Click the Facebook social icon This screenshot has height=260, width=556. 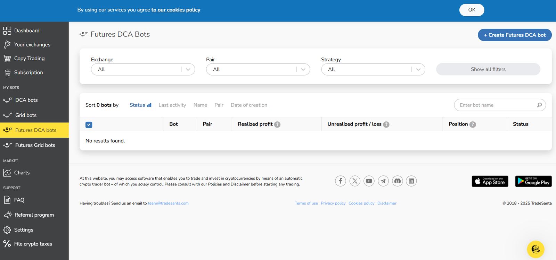(340, 181)
